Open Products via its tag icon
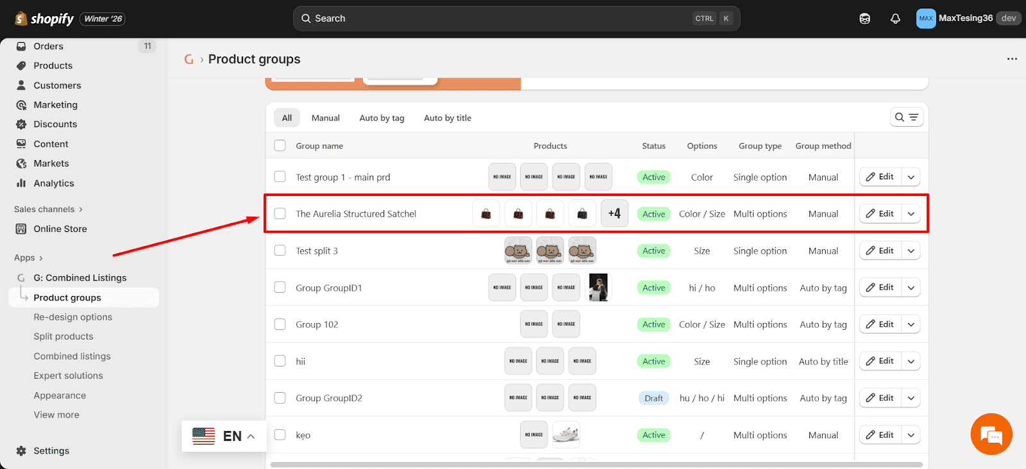 [x=21, y=65]
